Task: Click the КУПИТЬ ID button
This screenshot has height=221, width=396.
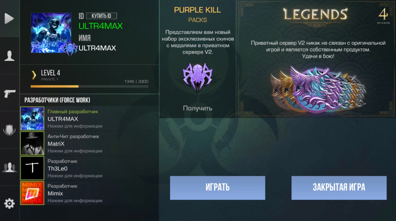Action: [101, 16]
